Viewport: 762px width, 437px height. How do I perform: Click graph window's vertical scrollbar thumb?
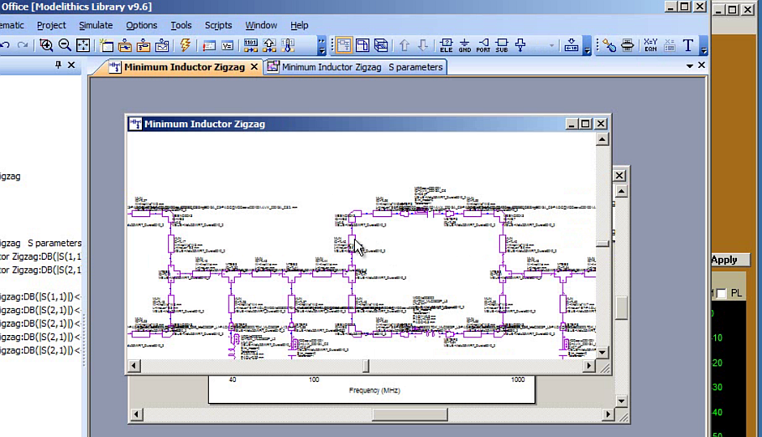coord(621,308)
